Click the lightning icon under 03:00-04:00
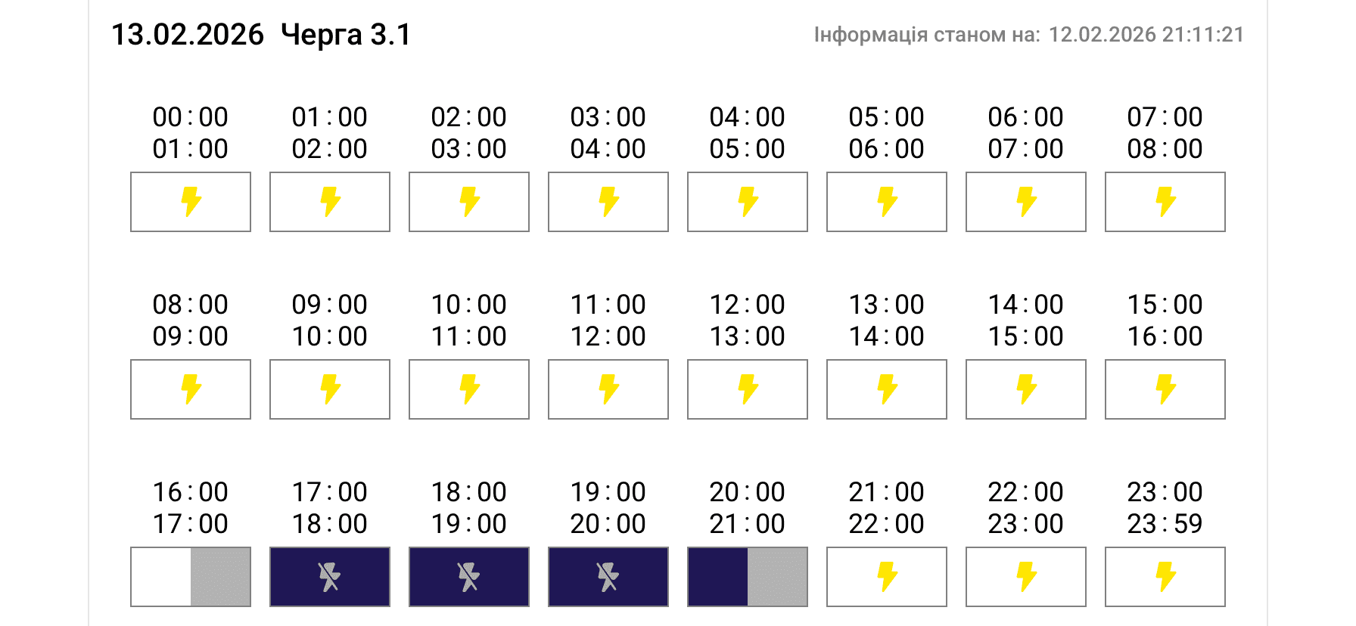Viewport: 1356px width, 626px height. pos(608,202)
